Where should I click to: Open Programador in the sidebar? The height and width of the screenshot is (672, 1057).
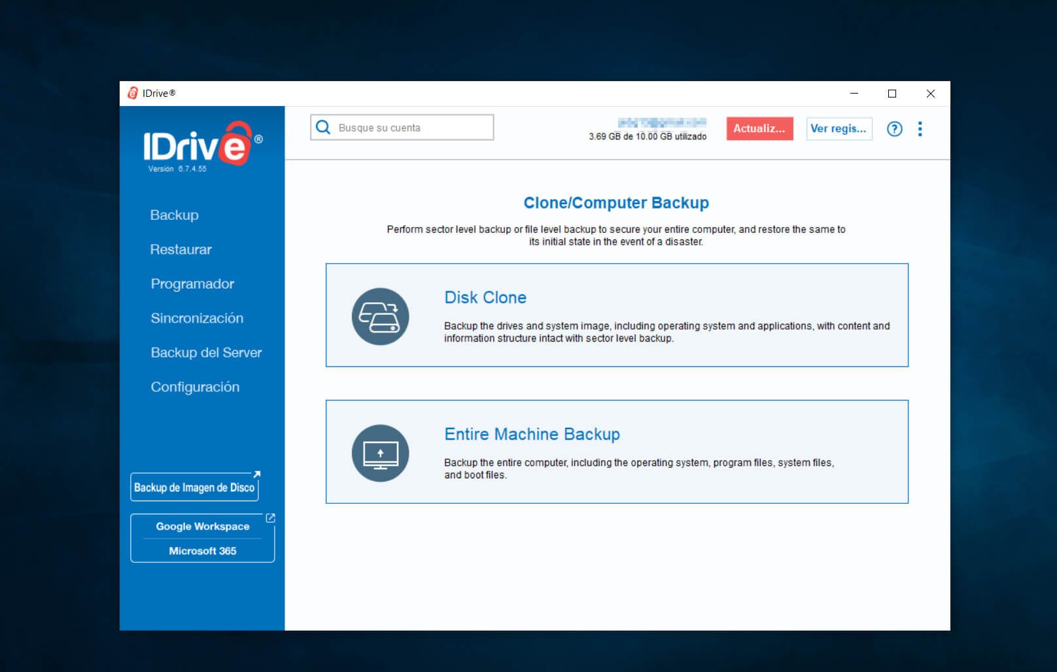point(192,284)
